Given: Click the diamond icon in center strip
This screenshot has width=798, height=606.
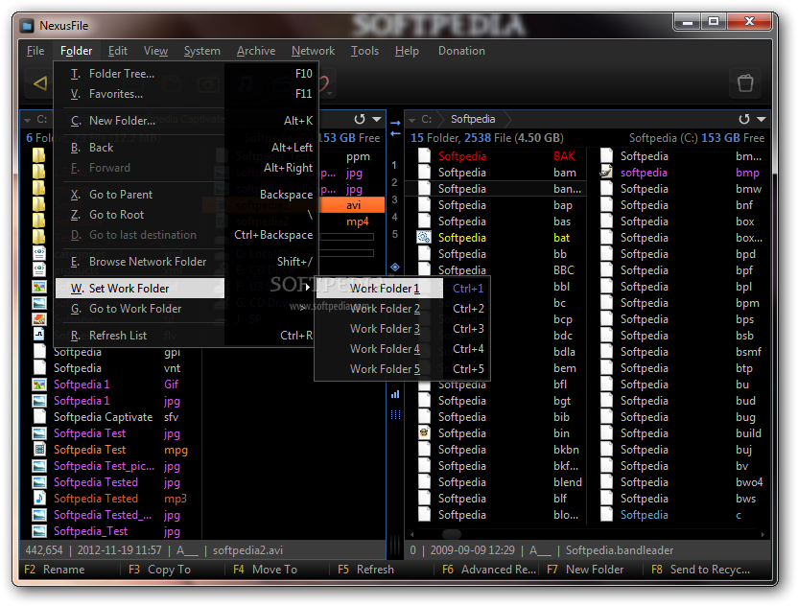Looking at the screenshot, I should tap(395, 268).
